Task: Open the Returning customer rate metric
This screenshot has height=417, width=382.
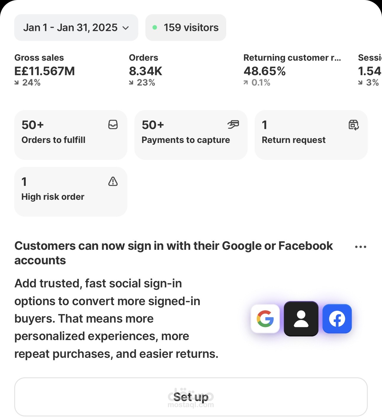Action: 292,70
